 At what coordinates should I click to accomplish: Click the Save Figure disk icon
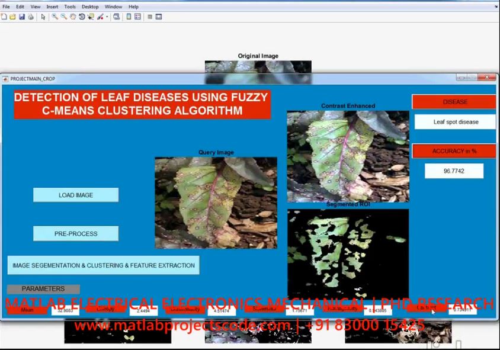22,17
